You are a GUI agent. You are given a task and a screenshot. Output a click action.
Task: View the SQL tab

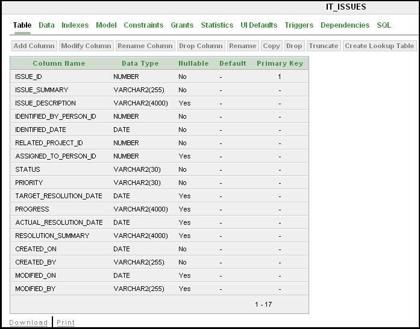coord(384,25)
